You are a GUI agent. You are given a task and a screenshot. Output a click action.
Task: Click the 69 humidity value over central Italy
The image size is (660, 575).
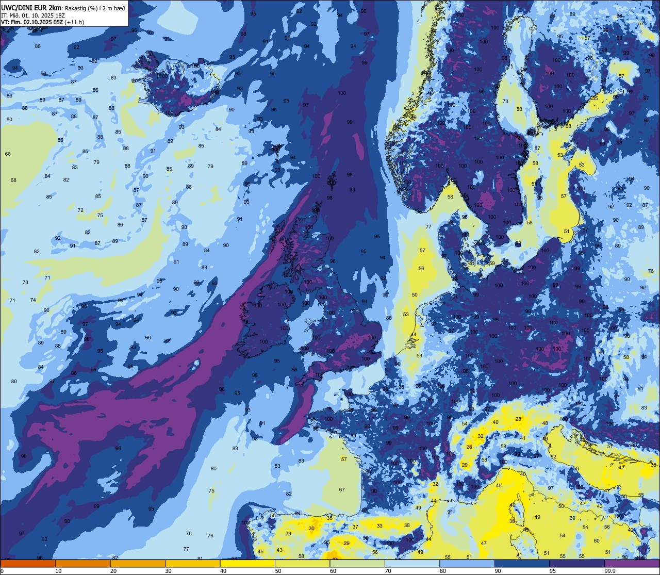tap(572, 518)
